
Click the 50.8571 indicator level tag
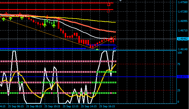[183, 77]
